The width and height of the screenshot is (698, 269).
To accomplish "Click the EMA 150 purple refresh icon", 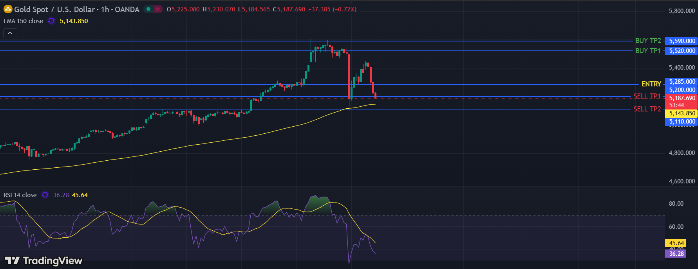I will click(51, 21).
